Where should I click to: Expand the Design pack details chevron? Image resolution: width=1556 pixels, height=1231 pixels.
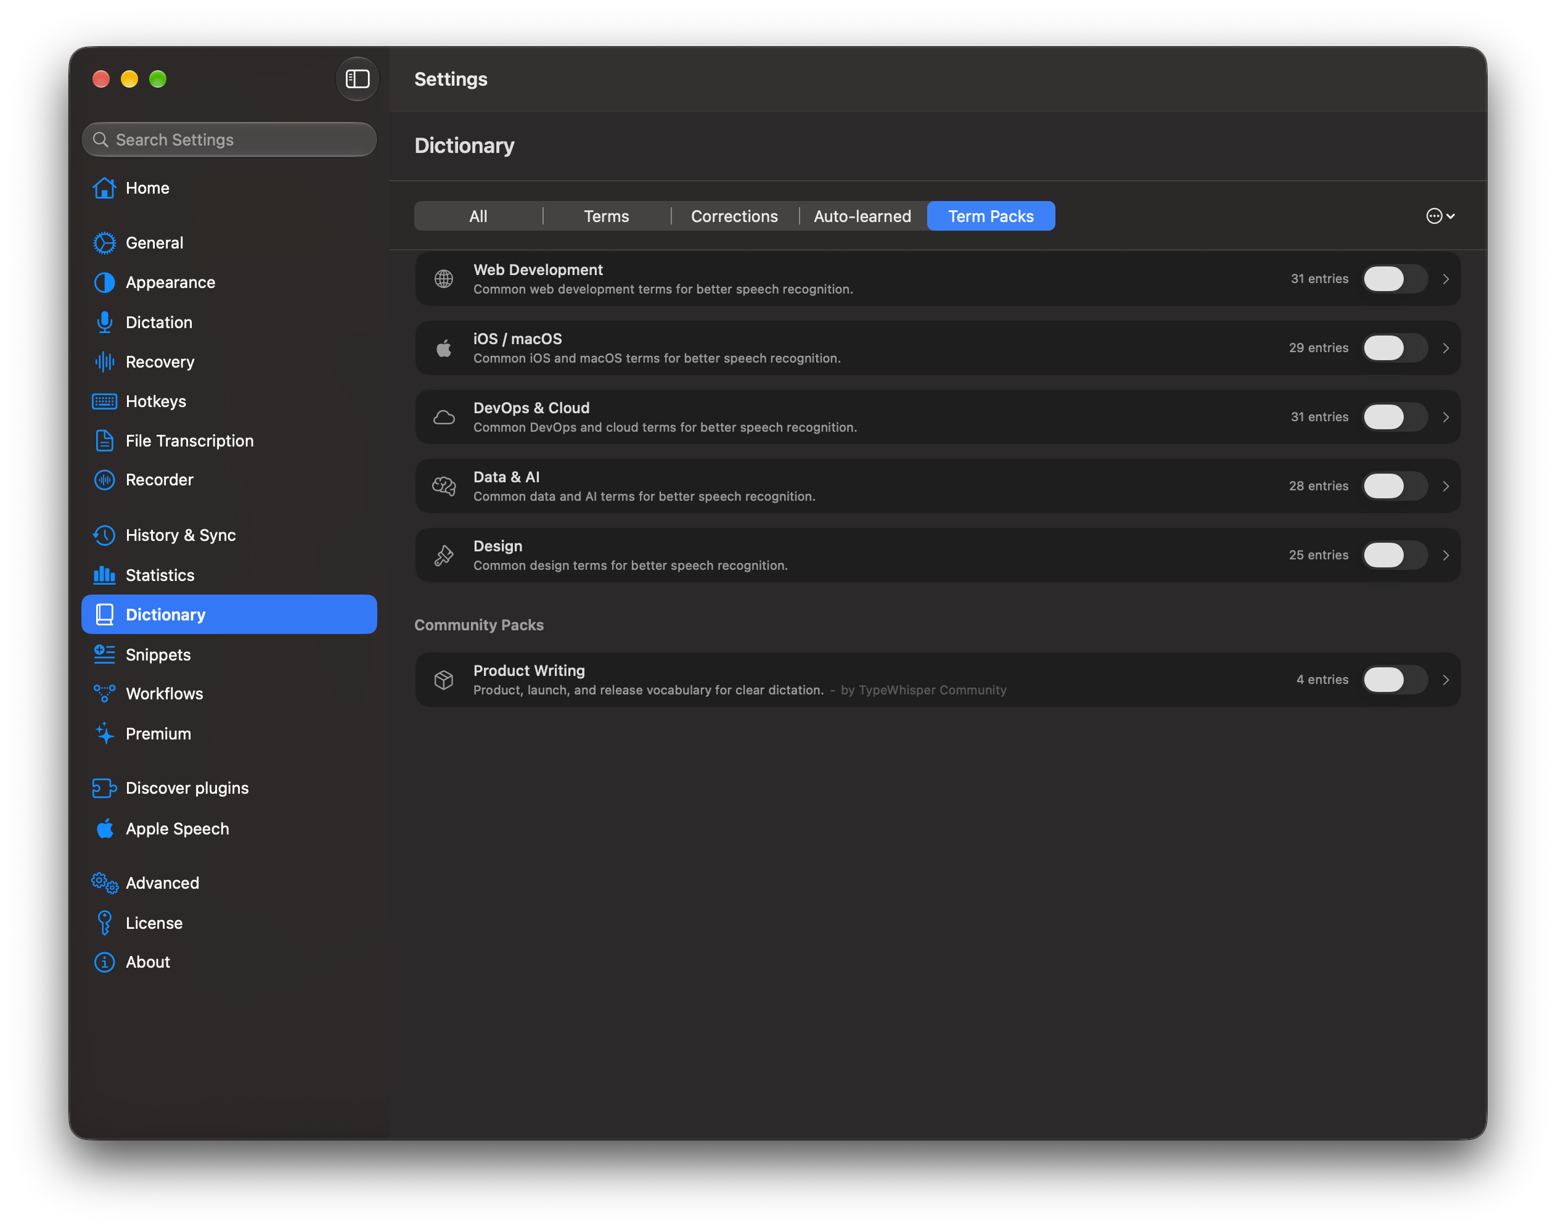(x=1446, y=555)
